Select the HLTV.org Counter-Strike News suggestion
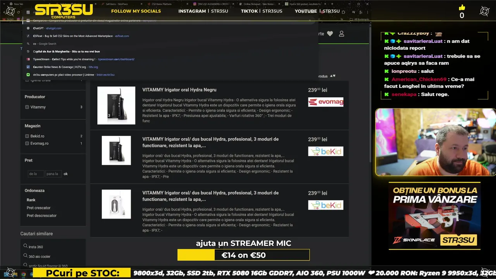Image resolution: width=496 pixels, height=279 pixels. 170,67
